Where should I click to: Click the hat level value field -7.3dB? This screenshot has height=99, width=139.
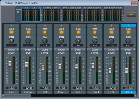[x=45, y=88]
